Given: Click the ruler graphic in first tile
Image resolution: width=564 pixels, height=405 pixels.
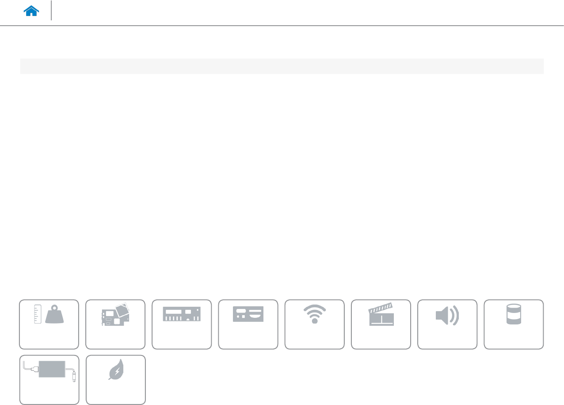Looking at the screenshot, I should click(x=38, y=314).
